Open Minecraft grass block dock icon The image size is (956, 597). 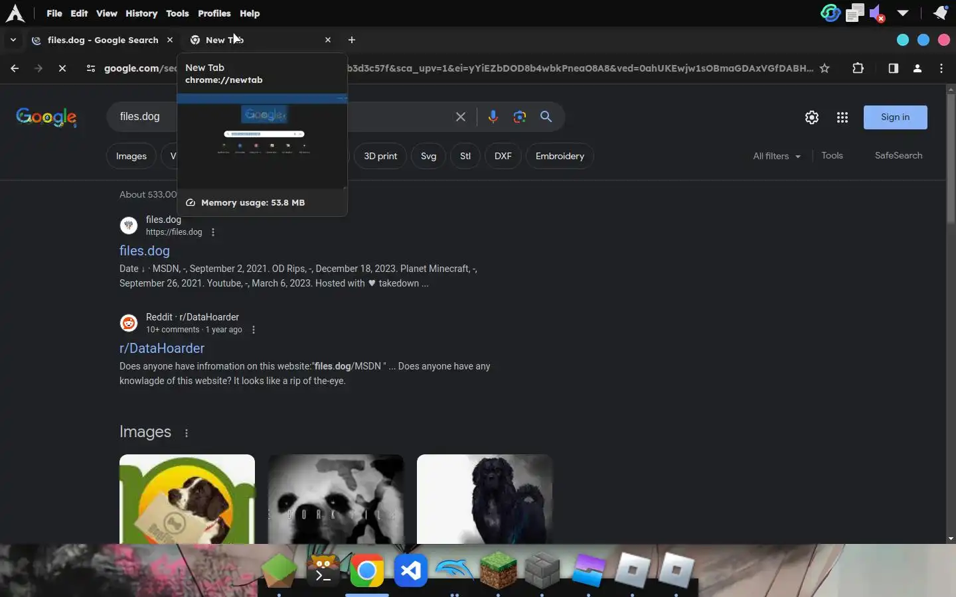pyautogui.click(x=499, y=570)
